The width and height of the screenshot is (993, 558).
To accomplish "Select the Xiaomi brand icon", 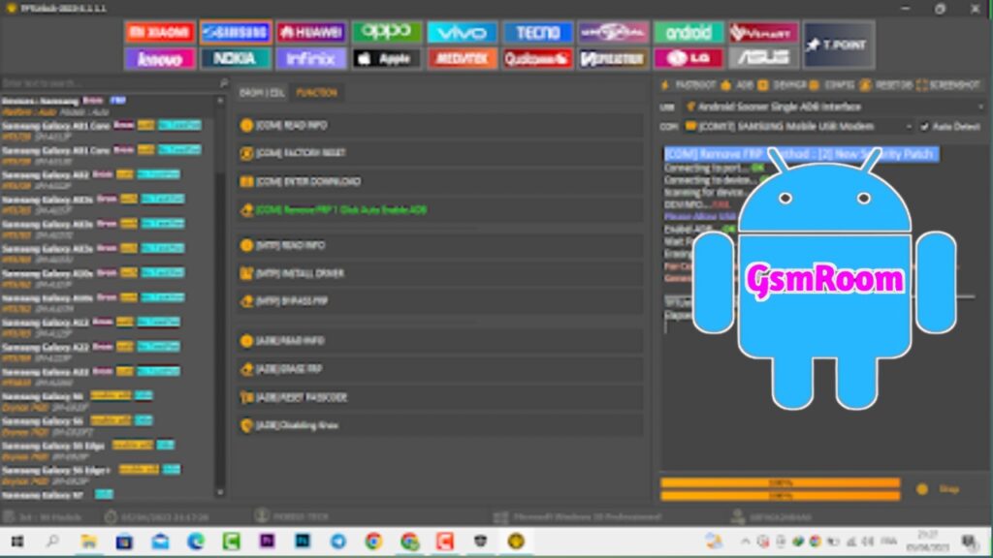I will point(159,33).
